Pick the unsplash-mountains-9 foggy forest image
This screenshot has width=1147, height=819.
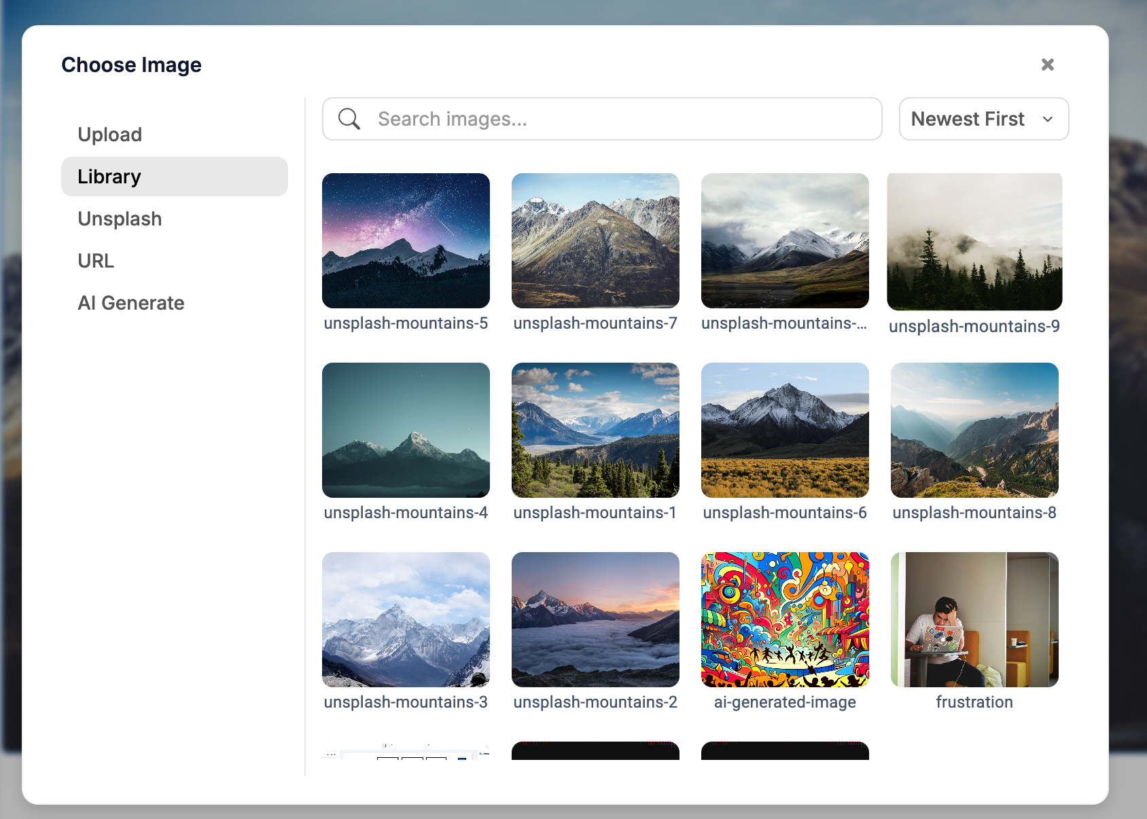(974, 242)
